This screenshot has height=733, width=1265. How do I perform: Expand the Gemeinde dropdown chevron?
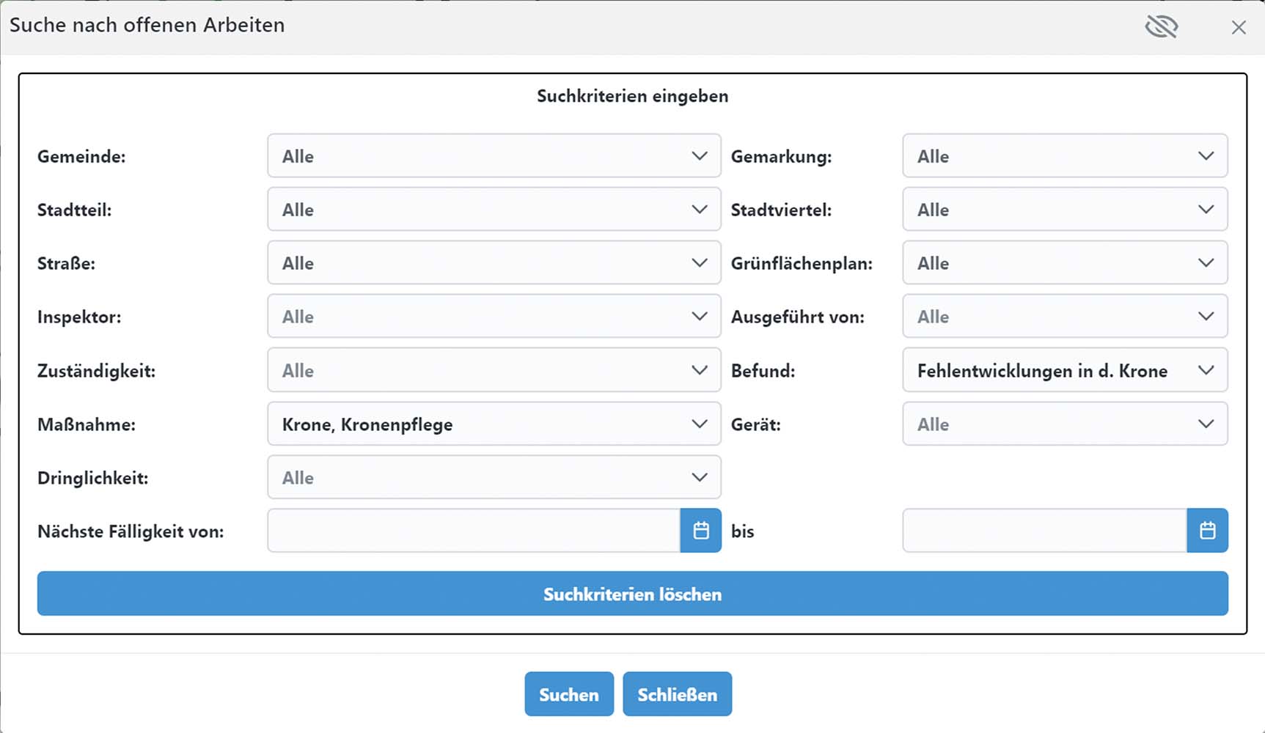(700, 156)
